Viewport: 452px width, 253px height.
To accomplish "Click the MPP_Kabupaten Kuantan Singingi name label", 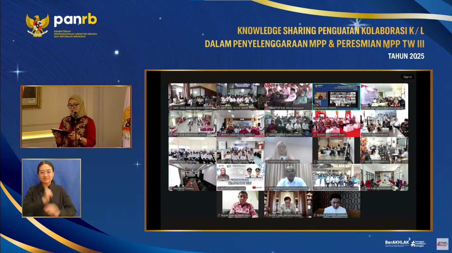I will point(384,108).
